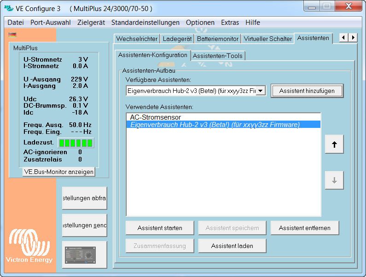Open the Datei menu
366x277 pixels.
pos(16,23)
